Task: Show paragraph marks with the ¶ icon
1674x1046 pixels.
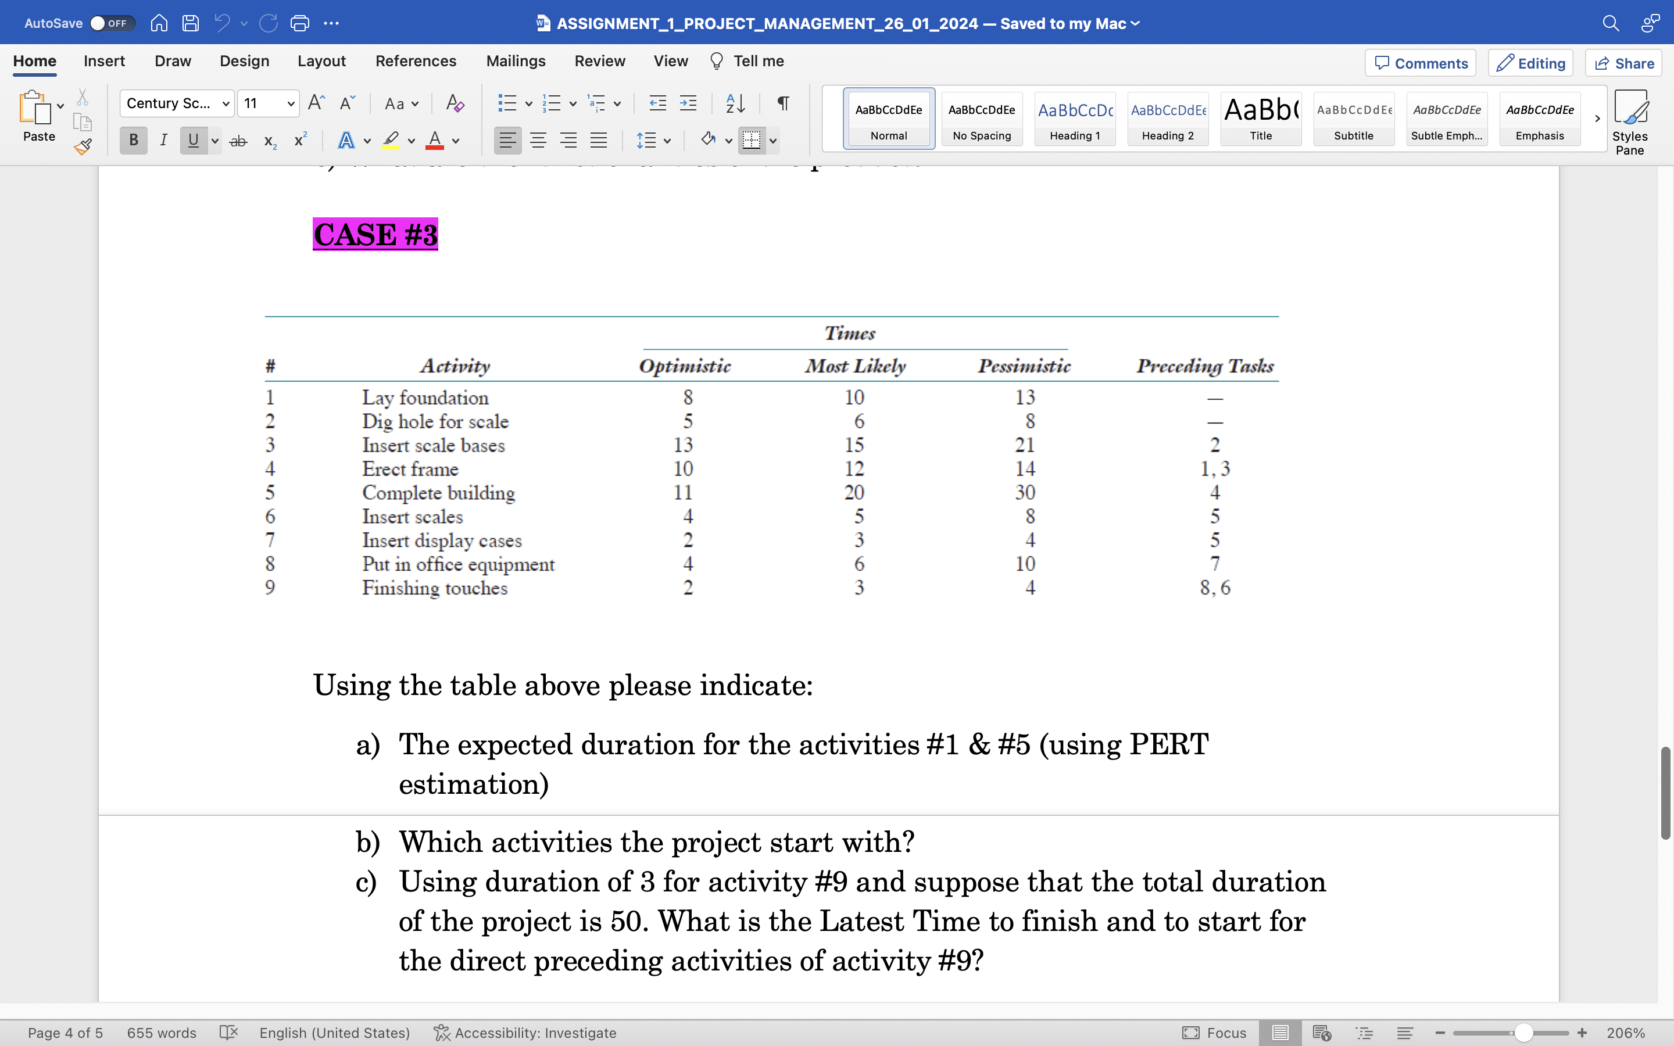Action: 782,102
